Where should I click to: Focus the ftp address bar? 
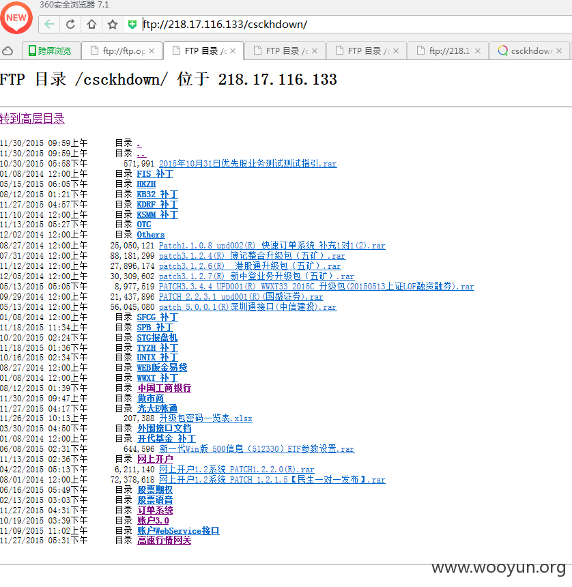tap(356, 25)
